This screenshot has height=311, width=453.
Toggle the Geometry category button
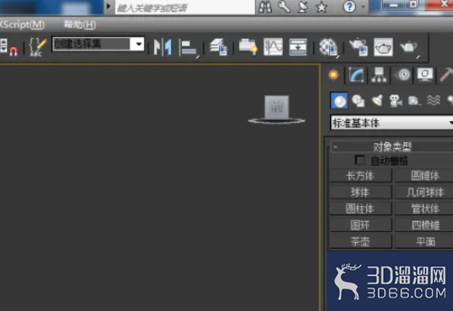click(338, 100)
